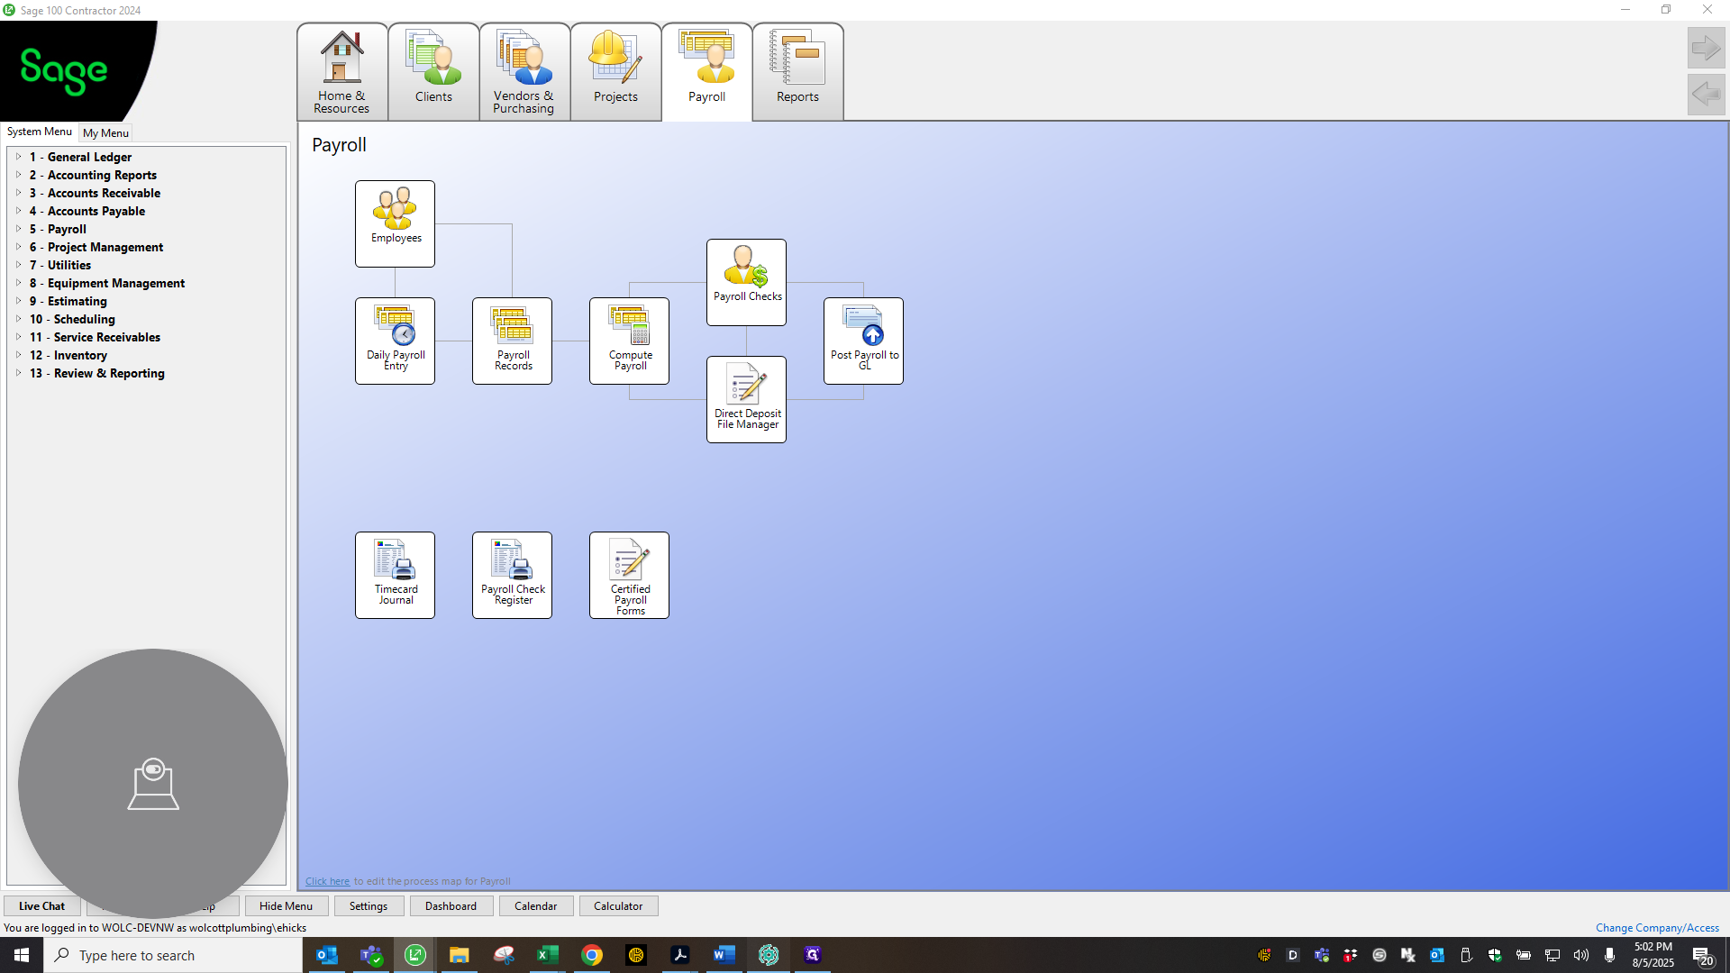Open the Employees icon
1730x973 pixels.
pyautogui.click(x=395, y=223)
